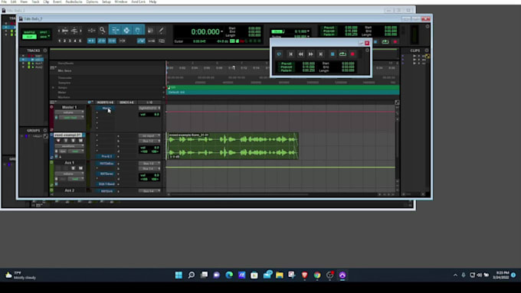This screenshot has height=293, width=521.
Task: Click the audio track name field
Action: pyautogui.click(x=67, y=135)
